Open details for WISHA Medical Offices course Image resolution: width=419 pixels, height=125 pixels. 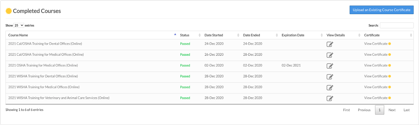click(x=330, y=88)
